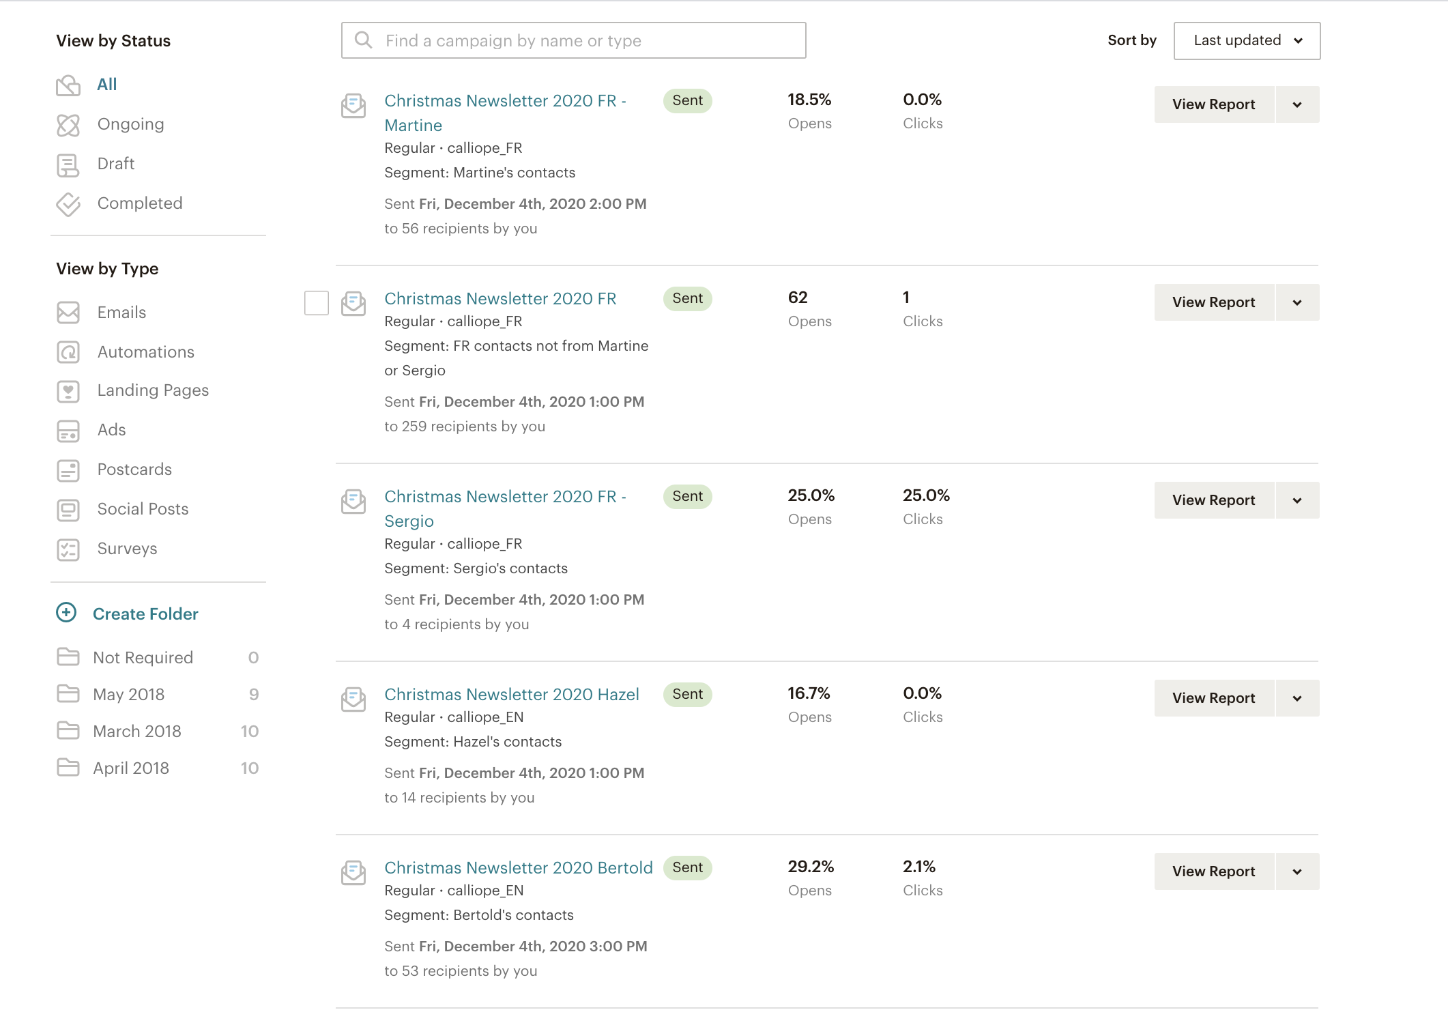Click the Automations icon in sidebar
Screen dimensions: 1448x1010
[x=68, y=352]
